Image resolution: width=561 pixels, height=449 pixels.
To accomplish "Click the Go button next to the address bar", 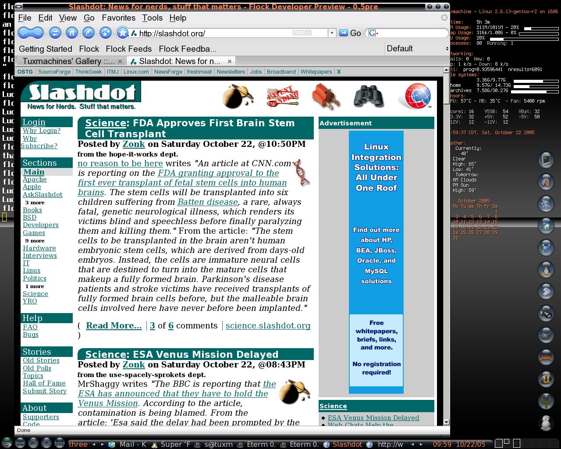I will coord(350,33).
